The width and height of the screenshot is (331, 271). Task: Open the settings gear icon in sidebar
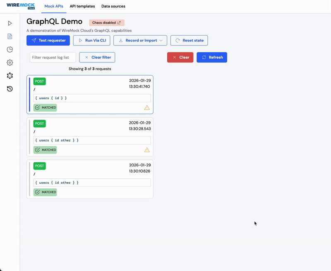tap(10, 62)
